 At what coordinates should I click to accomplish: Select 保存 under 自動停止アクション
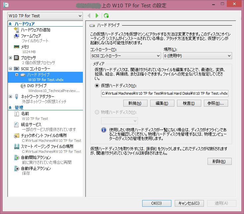[x=26, y=173]
